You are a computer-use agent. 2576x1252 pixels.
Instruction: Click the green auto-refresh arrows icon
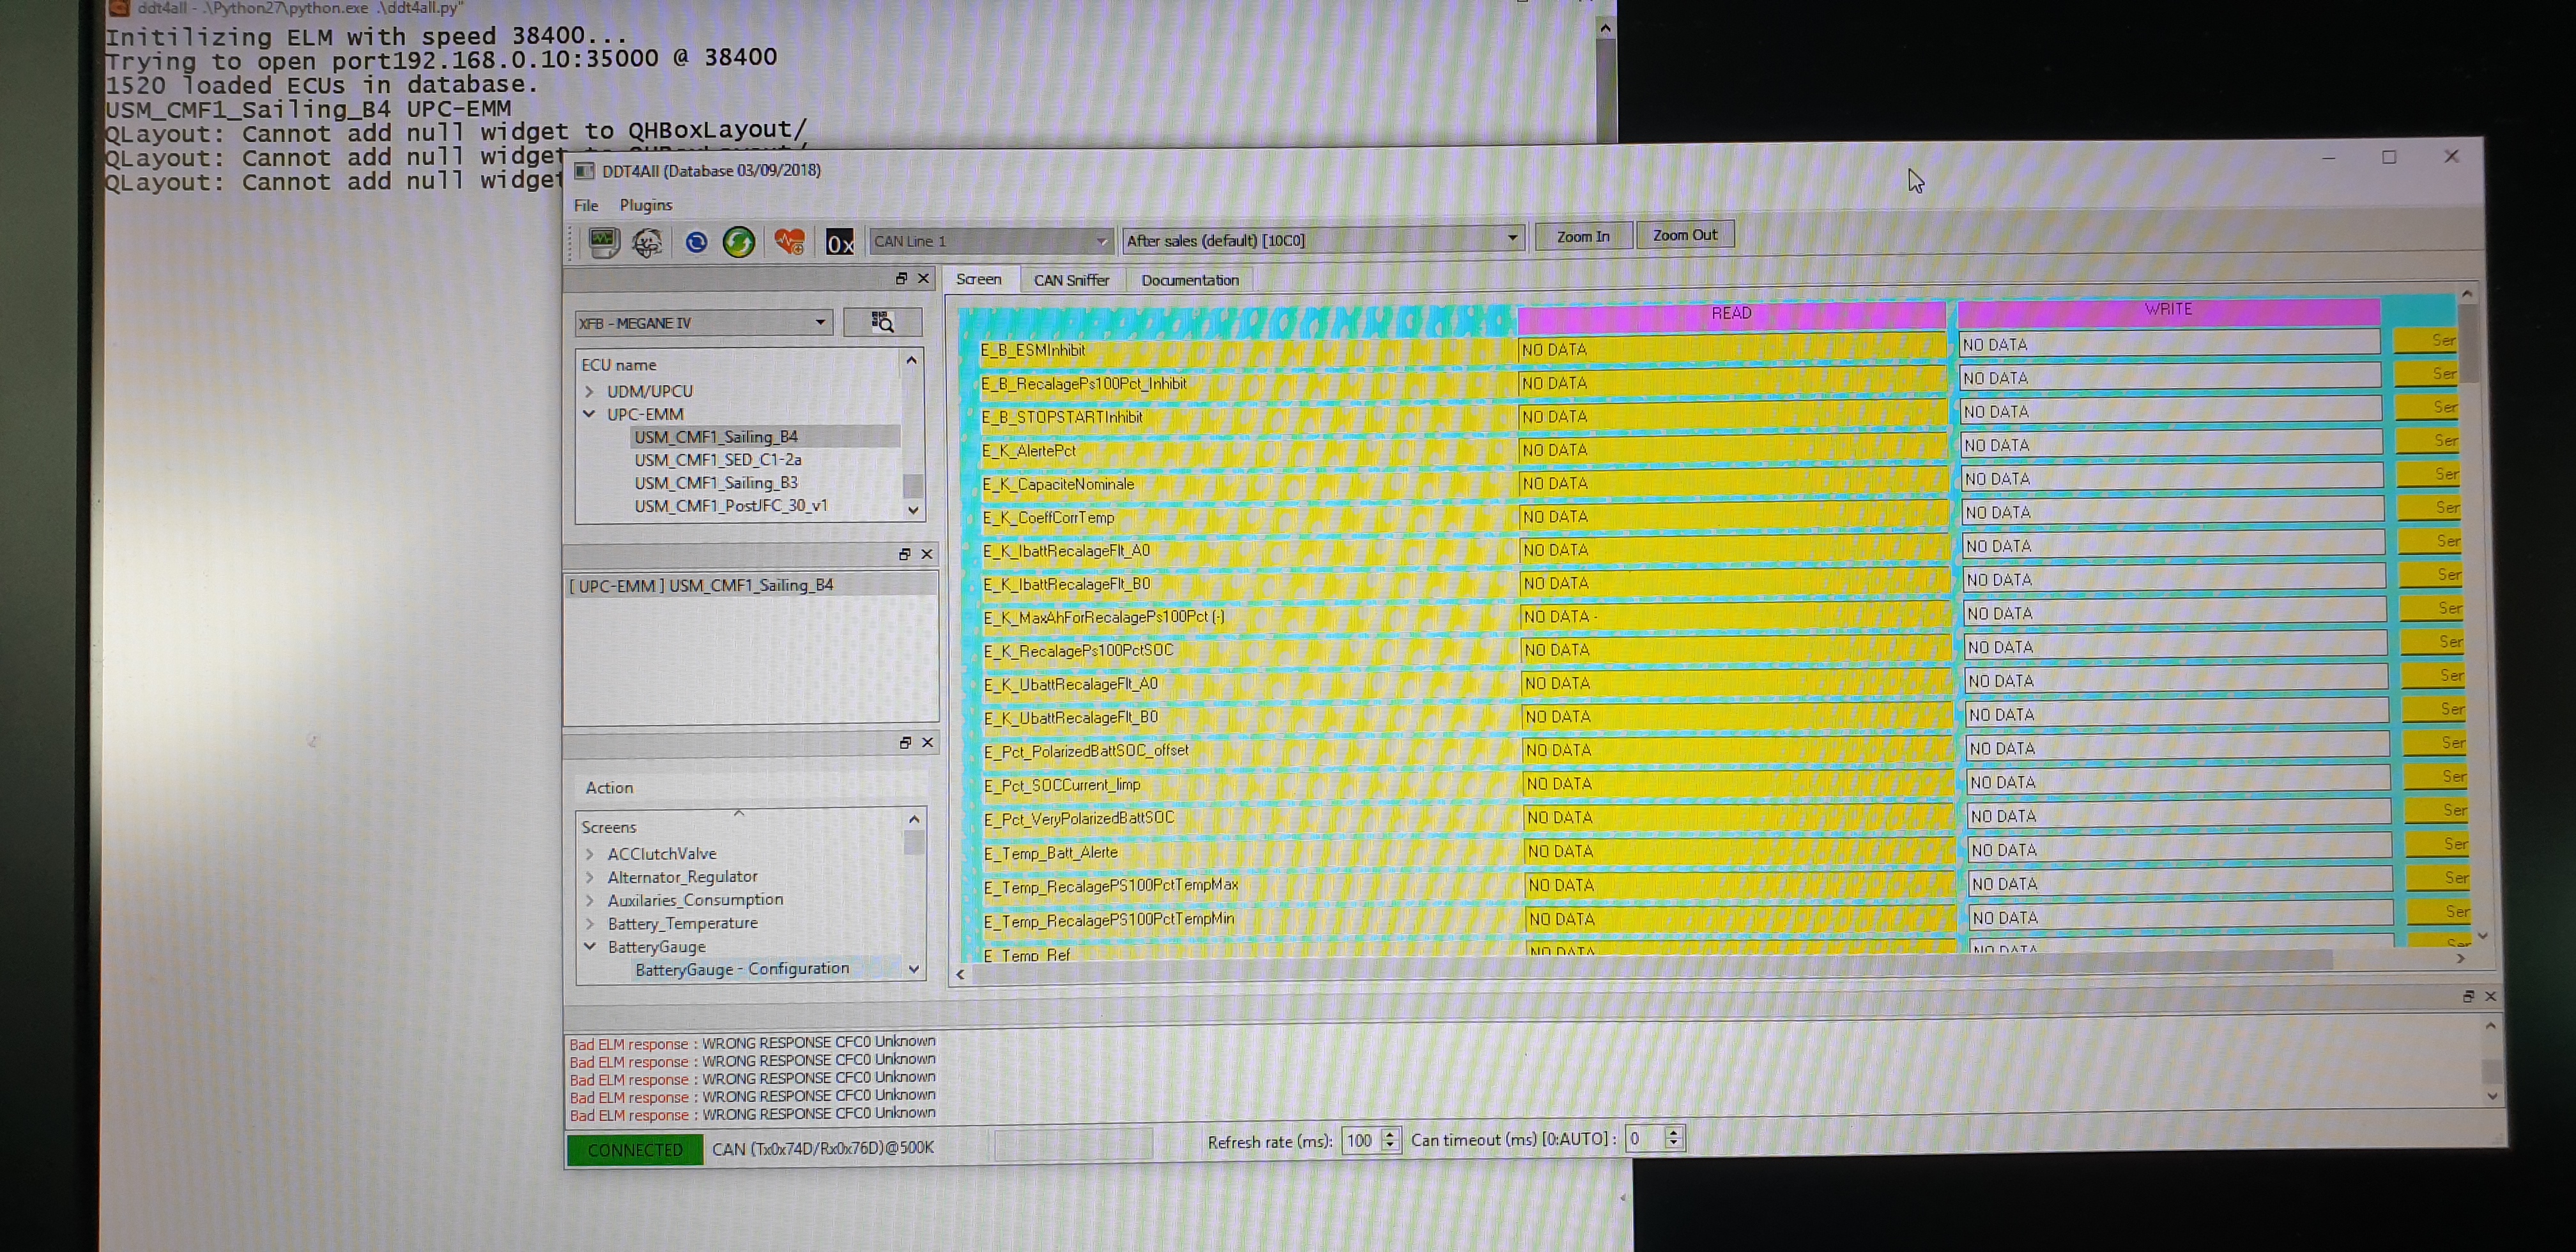[x=739, y=242]
